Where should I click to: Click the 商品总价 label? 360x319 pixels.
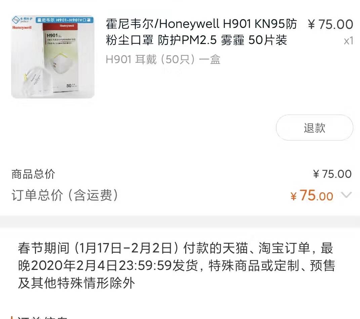tap(33, 174)
